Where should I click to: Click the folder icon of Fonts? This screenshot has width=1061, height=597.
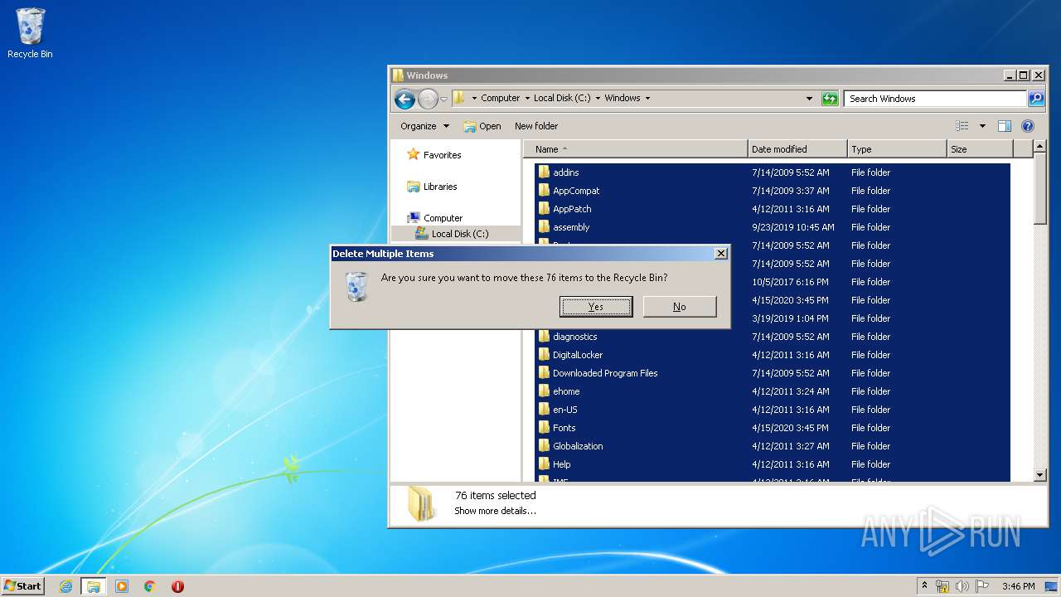pyautogui.click(x=544, y=427)
